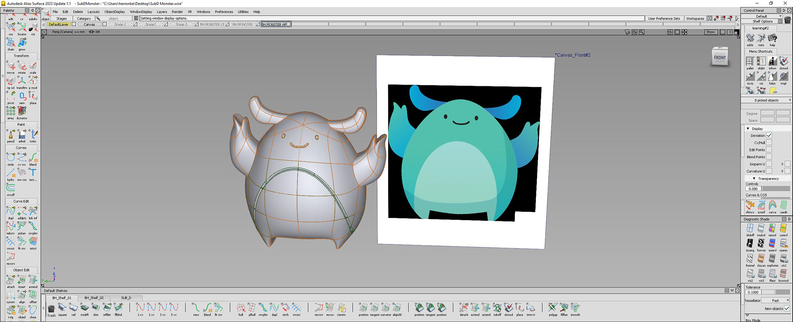This screenshot has width=793, height=322.
Task: Choose the smooth tool on shelf
Action: (575, 309)
